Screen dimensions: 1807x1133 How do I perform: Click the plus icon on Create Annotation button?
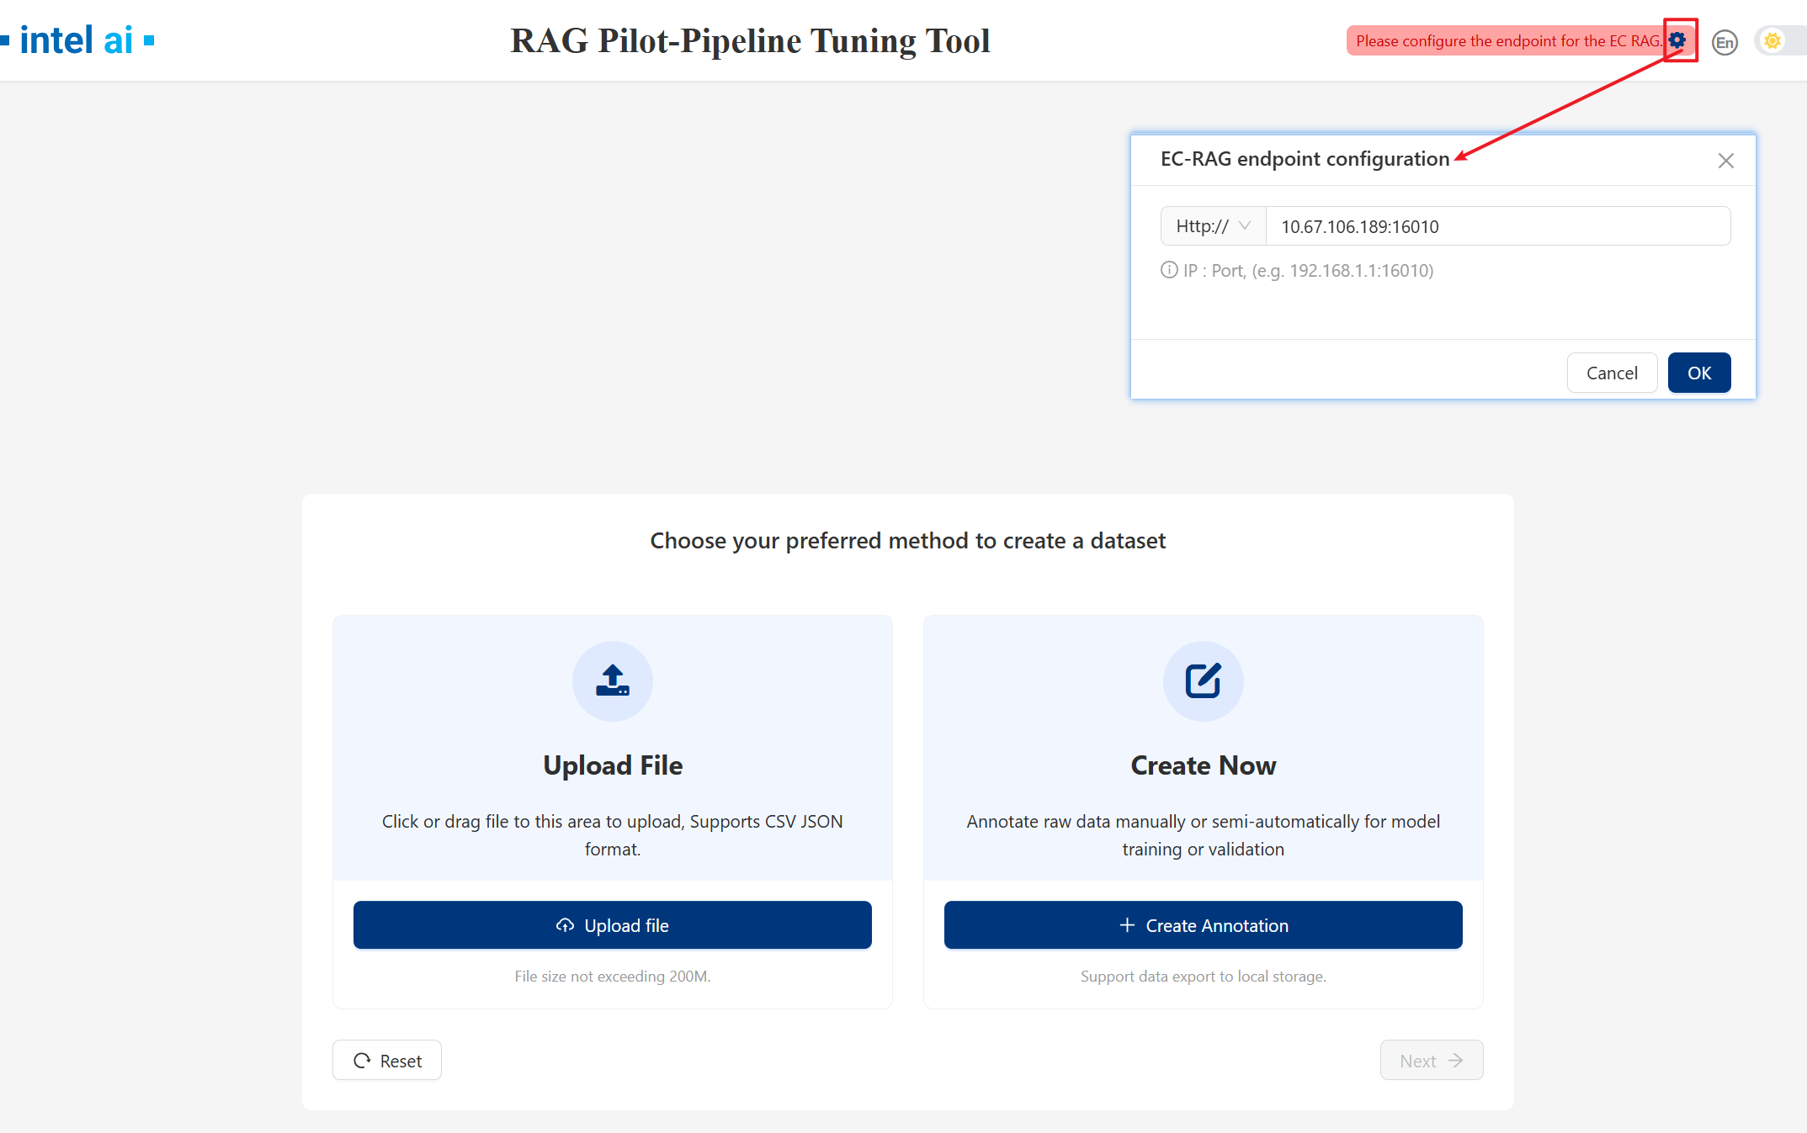click(1126, 924)
